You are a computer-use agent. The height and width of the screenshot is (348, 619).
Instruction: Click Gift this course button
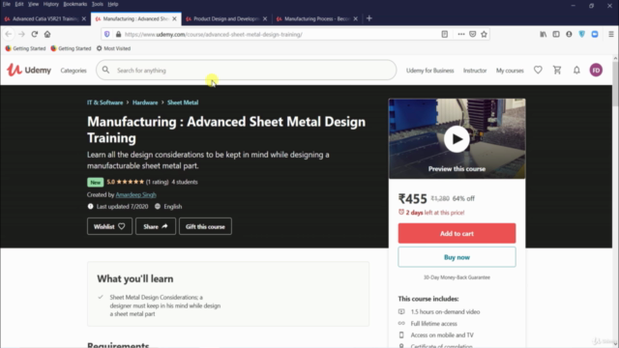(205, 226)
